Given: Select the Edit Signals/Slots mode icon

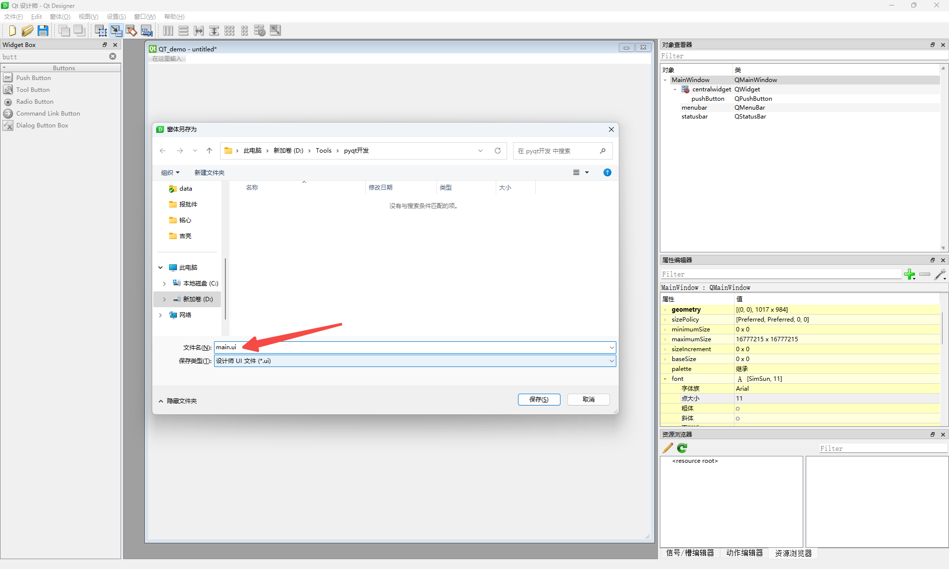Looking at the screenshot, I should pyautogui.click(x=116, y=31).
